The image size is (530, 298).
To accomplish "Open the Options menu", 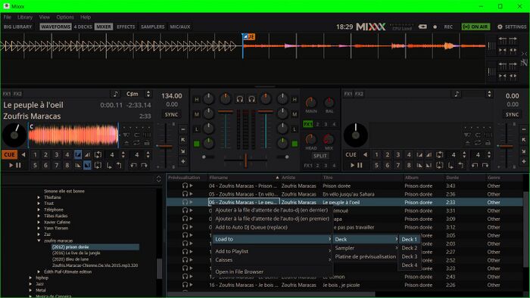I will point(65,17).
